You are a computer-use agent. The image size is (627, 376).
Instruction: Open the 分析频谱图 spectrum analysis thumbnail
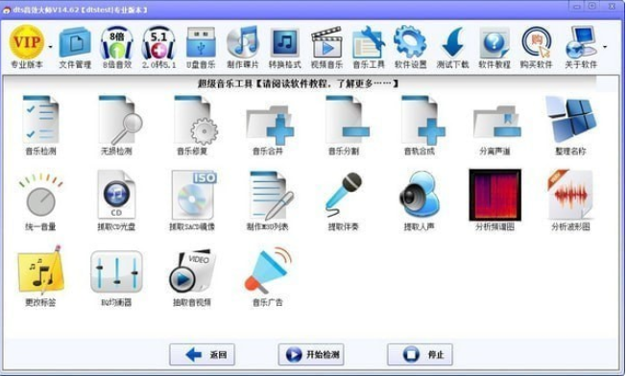point(495,195)
